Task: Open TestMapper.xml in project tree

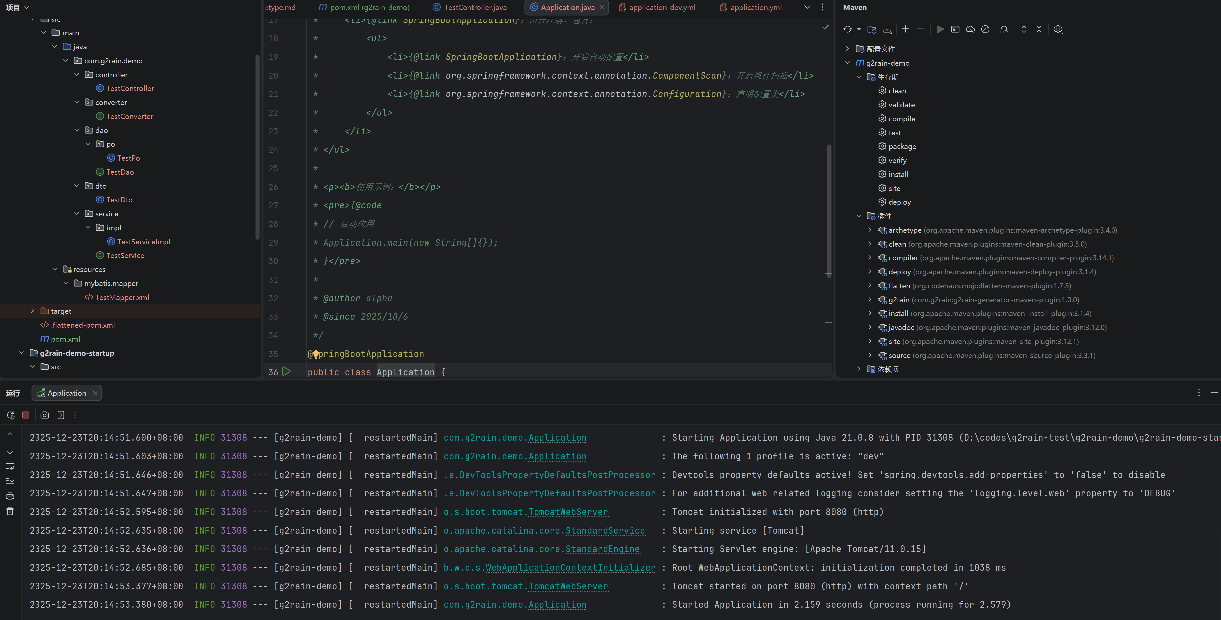Action: pos(122,297)
